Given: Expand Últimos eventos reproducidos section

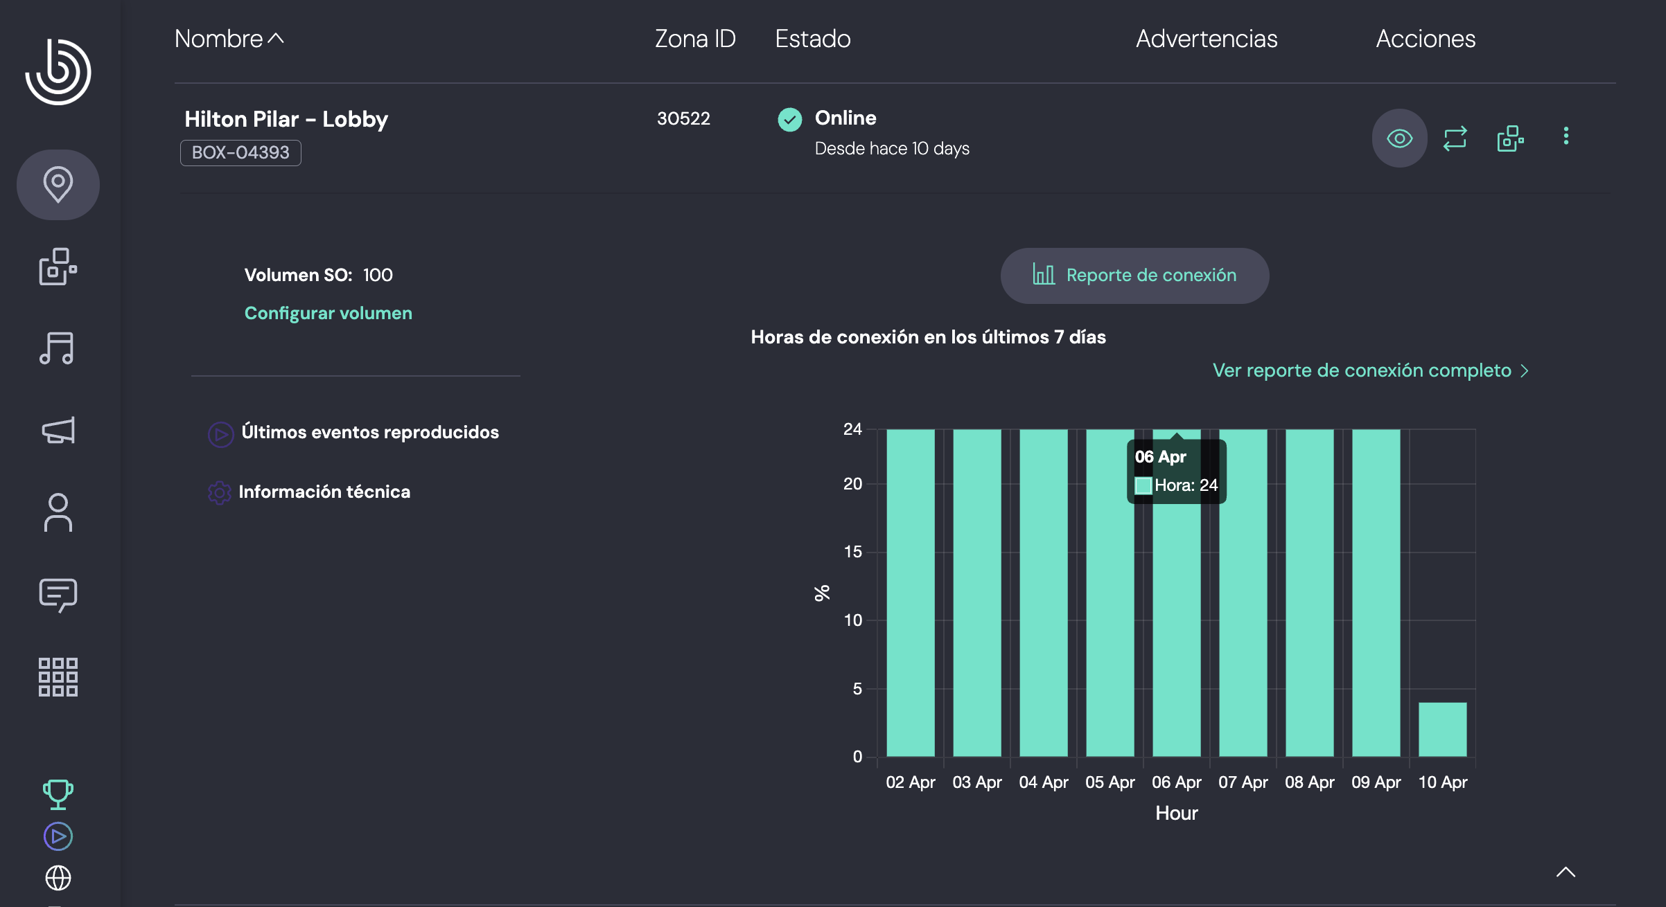Looking at the screenshot, I should 369,433.
